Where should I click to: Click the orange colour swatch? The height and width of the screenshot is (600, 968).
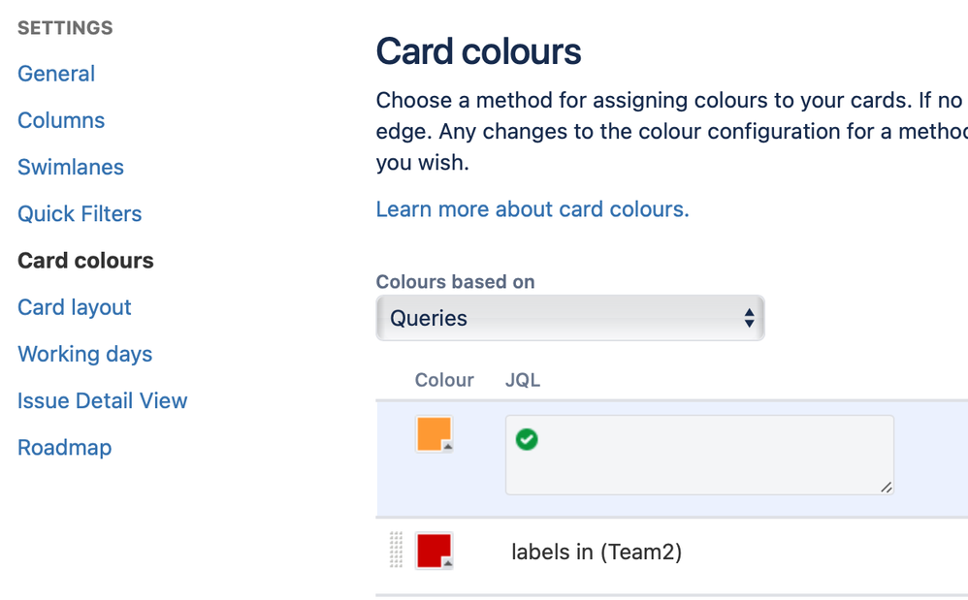(x=434, y=434)
